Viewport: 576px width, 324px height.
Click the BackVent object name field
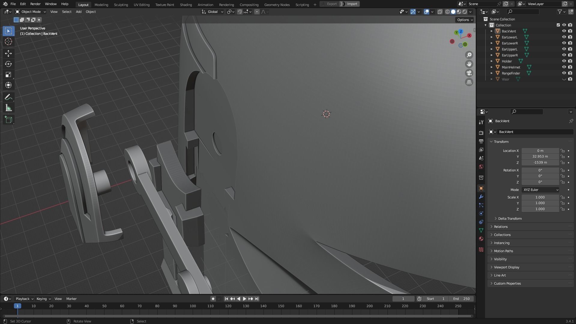click(535, 132)
